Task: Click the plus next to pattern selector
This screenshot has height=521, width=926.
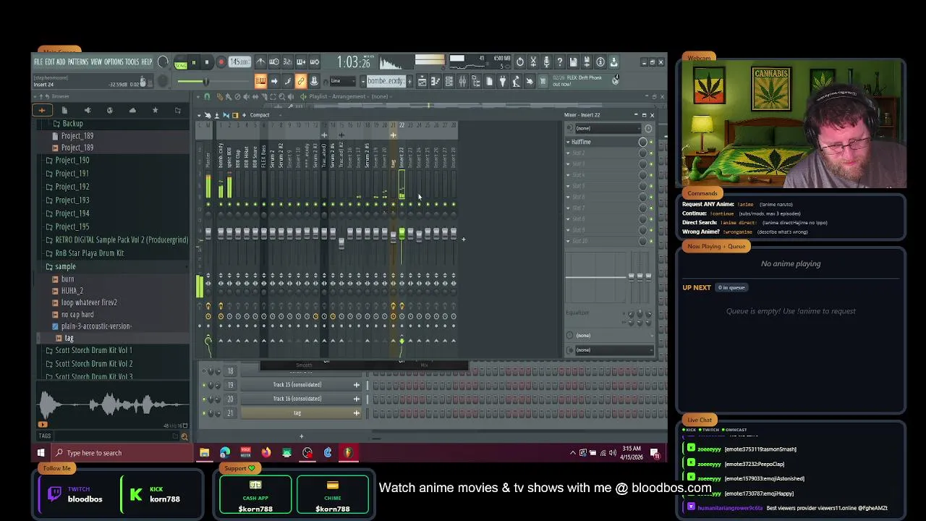Action: [x=411, y=81]
